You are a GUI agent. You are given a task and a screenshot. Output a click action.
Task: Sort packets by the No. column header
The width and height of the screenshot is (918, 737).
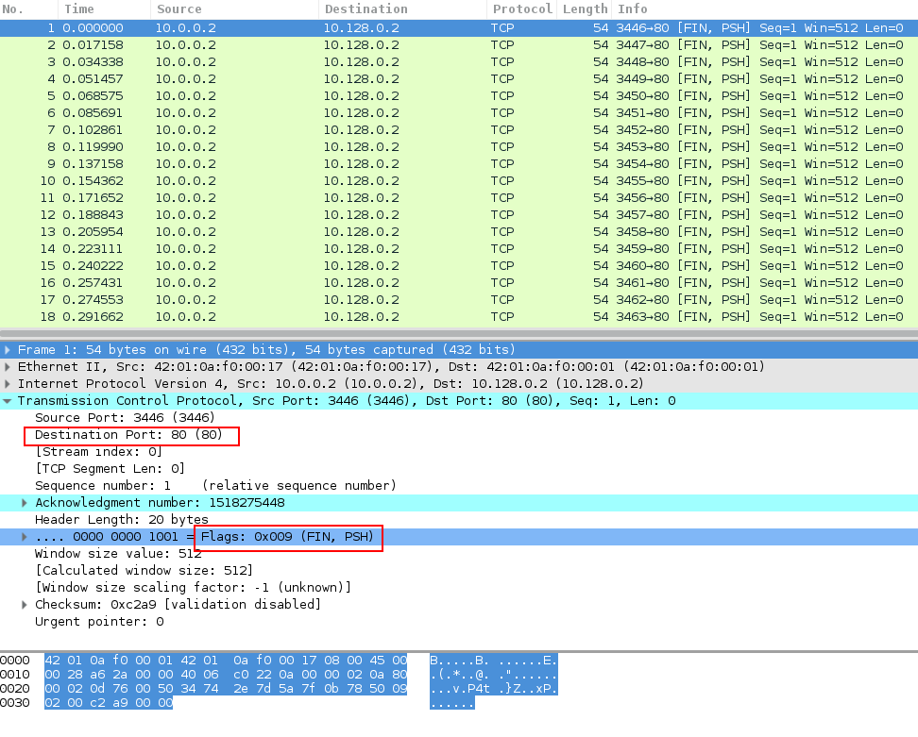click(x=28, y=8)
